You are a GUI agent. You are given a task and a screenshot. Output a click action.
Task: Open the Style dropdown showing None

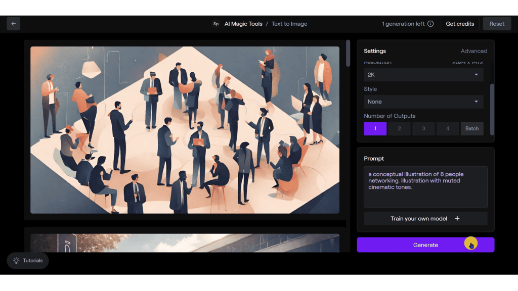pos(423,101)
